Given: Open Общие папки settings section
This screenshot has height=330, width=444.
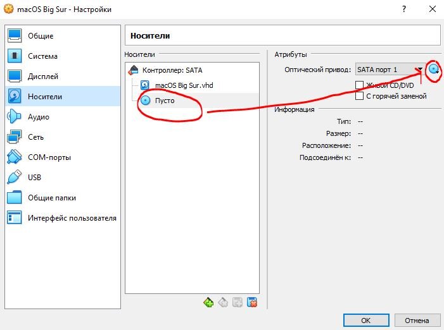Looking at the screenshot, I should coord(63,198).
